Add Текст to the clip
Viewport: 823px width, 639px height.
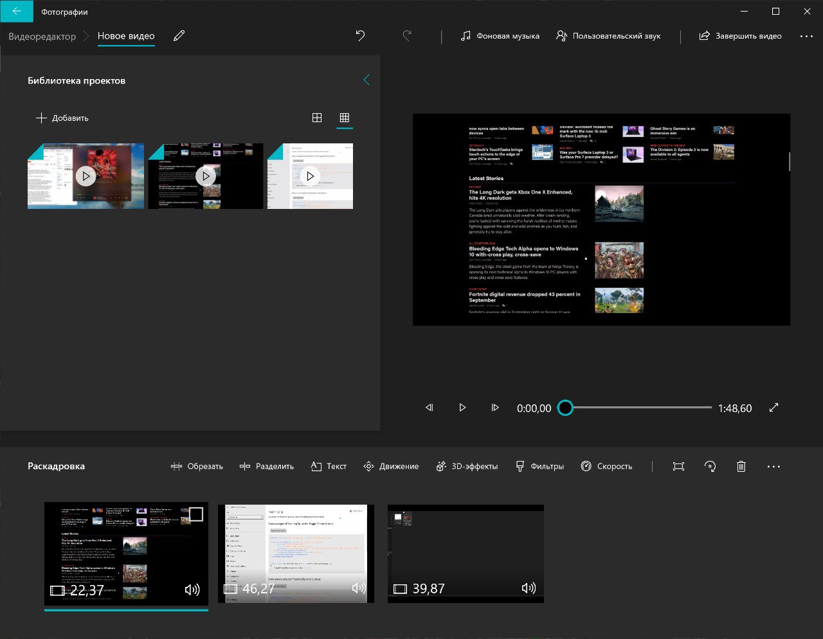point(329,466)
